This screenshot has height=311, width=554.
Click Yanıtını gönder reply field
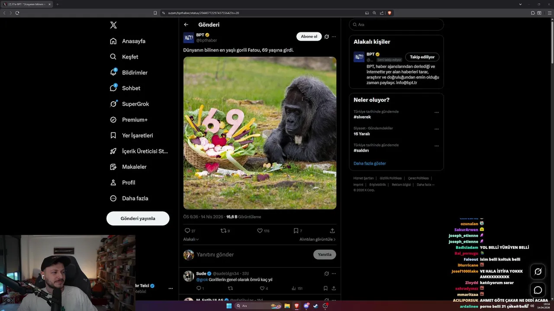tap(253, 254)
